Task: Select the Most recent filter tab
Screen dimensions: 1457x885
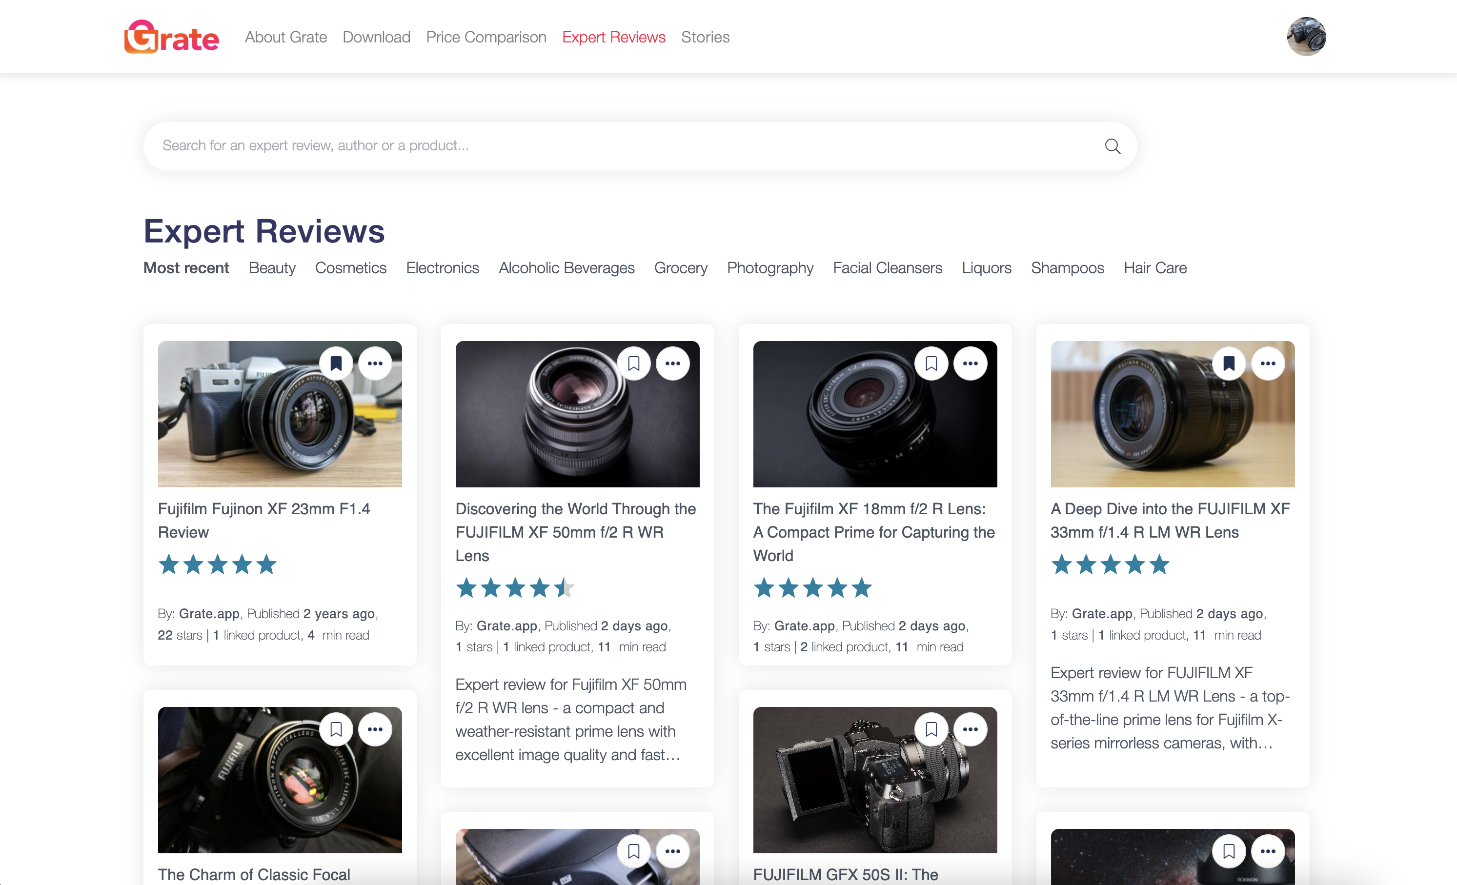Action: pyautogui.click(x=186, y=268)
